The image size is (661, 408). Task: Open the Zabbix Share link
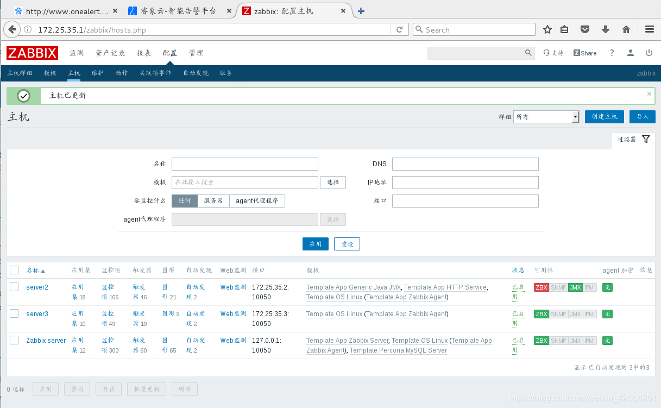click(x=585, y=53)
